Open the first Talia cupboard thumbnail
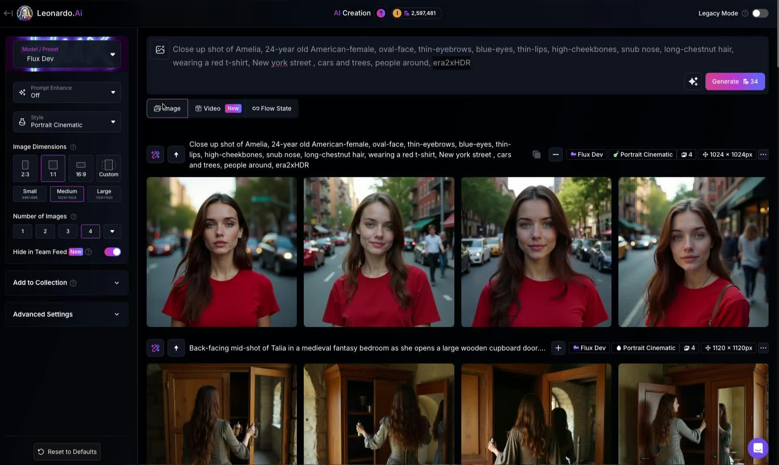The width and height of the screenshot is (779, 465). pyautogui.click(x=222, y=414)
